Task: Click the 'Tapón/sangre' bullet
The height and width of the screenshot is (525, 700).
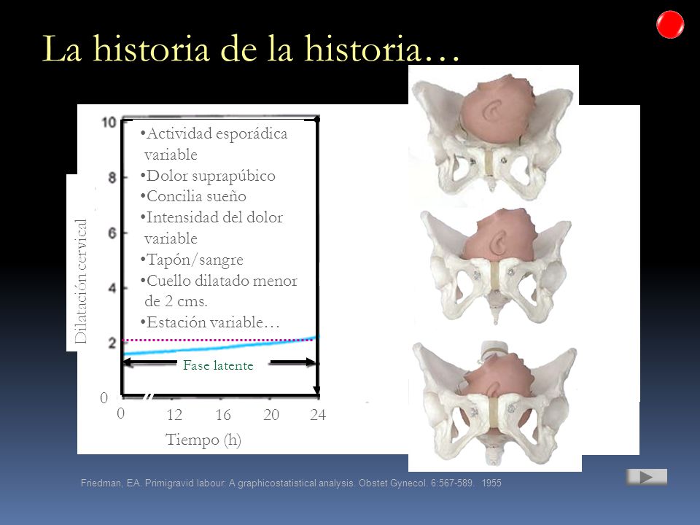Action: 192,260
